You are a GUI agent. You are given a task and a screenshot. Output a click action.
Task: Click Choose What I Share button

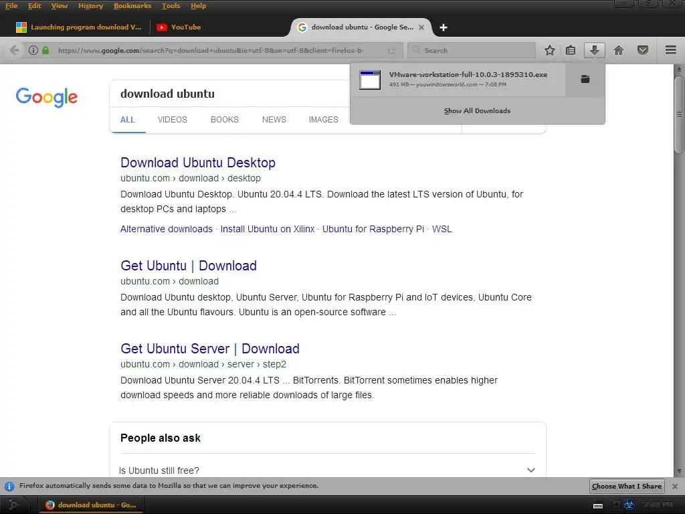click(x=626, y=486)
